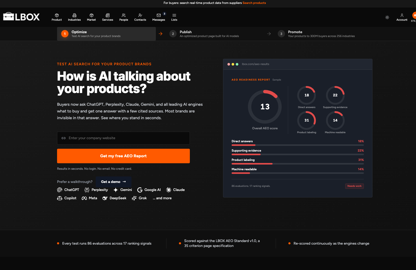Open the People nav icon

(124, 15)
